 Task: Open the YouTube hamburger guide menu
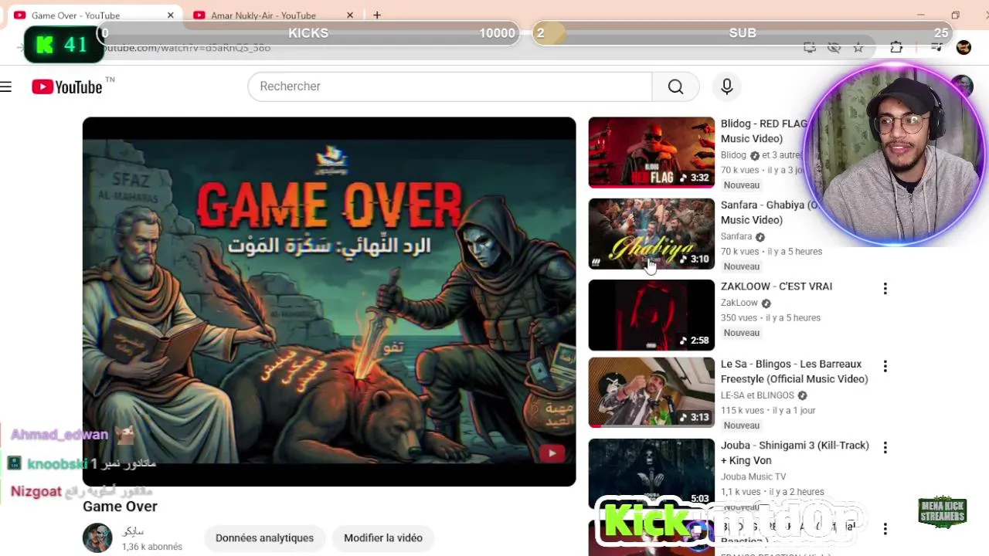pyautogui.click(x=6, y=86)
